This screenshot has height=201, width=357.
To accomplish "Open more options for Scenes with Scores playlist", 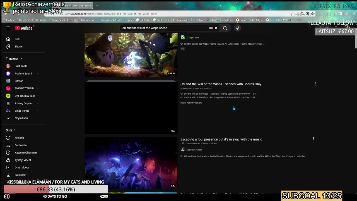I will 315,84.
